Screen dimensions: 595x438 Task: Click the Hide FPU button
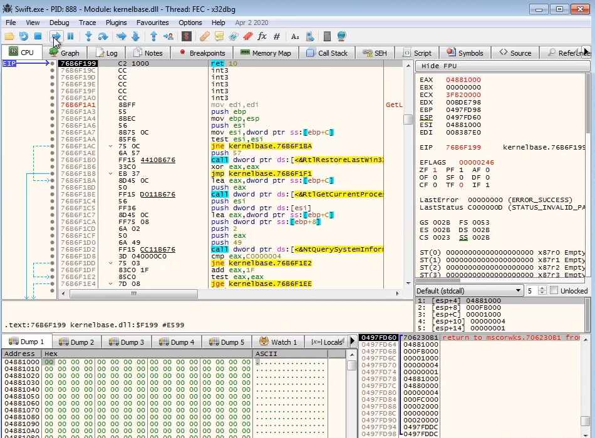coord(438,66)
